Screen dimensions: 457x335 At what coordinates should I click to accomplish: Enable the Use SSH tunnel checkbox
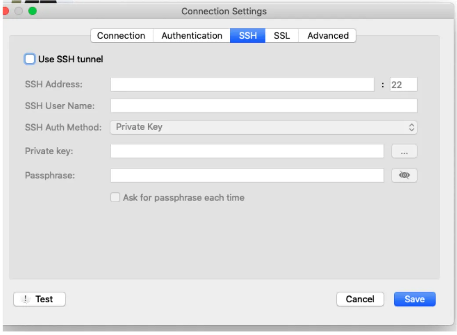click(x=30, y=59)
